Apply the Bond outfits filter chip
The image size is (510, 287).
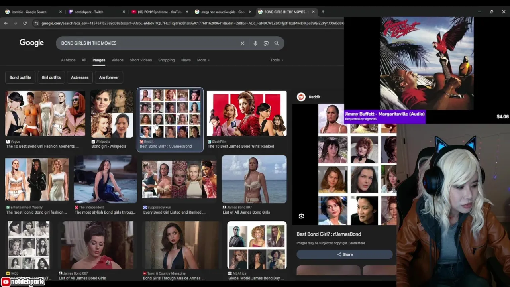[x=20, y=77]
